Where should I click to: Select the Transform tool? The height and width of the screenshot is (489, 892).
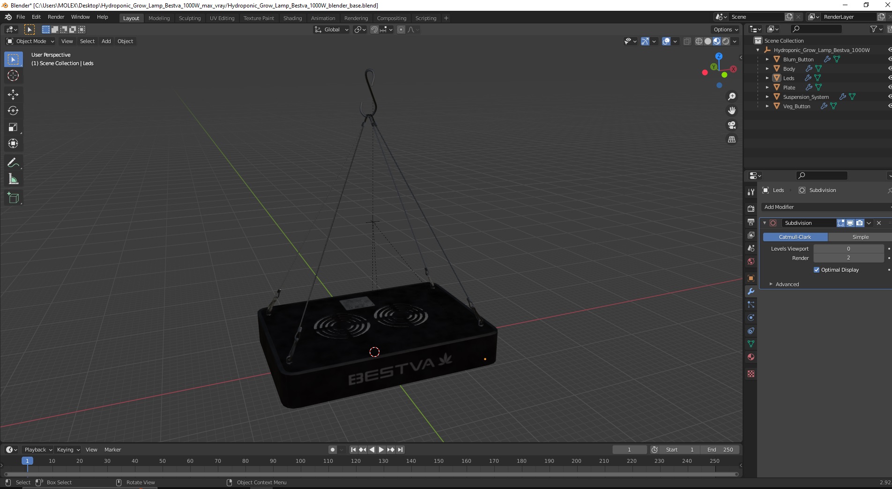point(13,143)
